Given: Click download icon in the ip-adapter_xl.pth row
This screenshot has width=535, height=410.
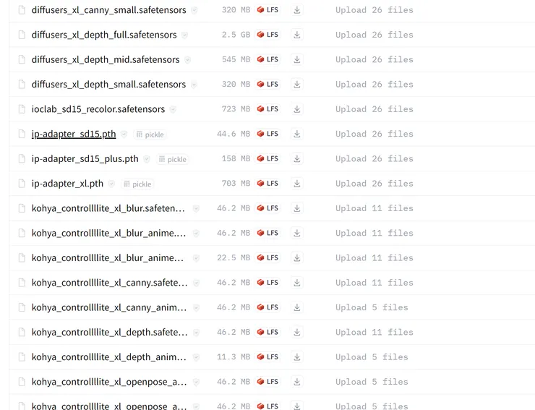Looking at the screenshot, I should tap(297, 184).
